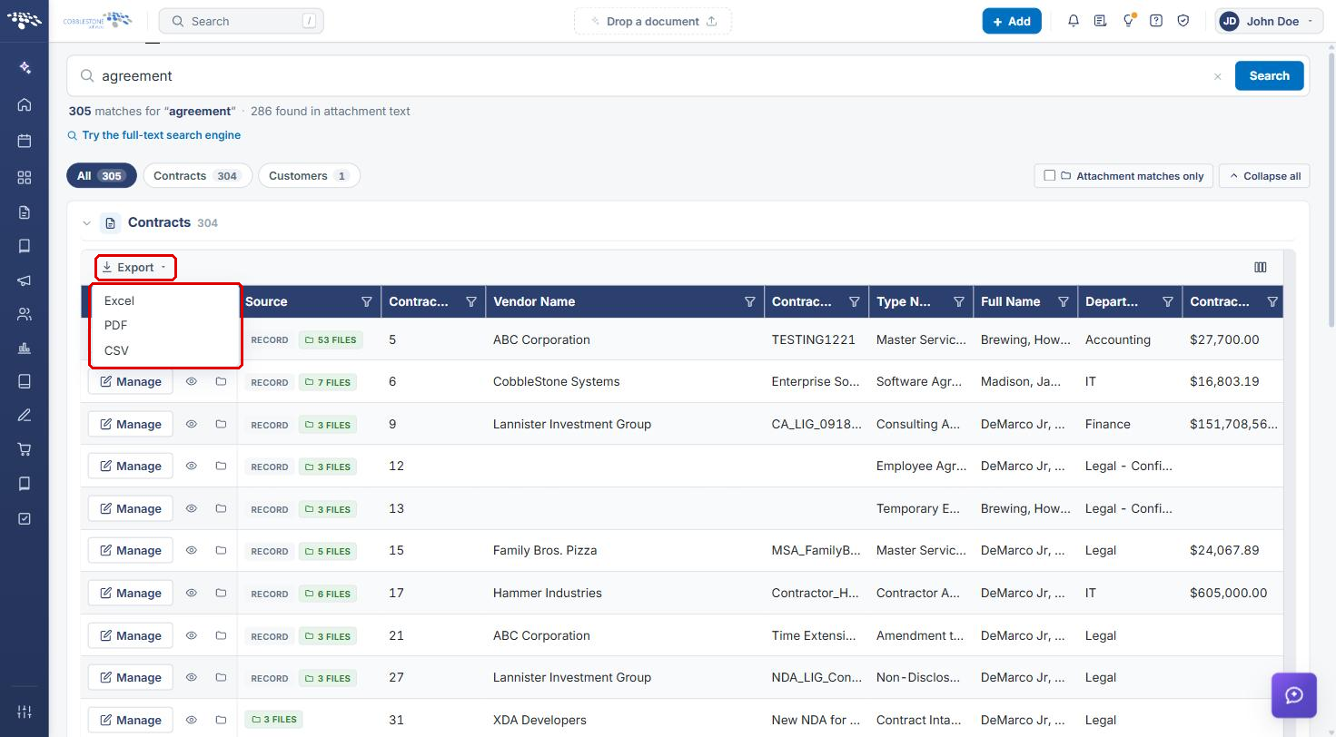Viewport: 1336px width, 737px height.
Task: Open folder icon for CobbleStone Systems row
Action: point(221,382)
